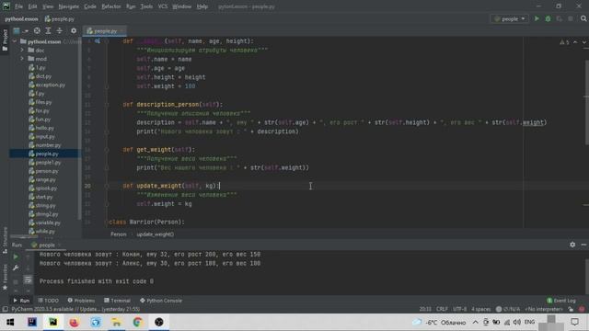
Task: Click the CRLF line separator in the status bar
Action: pos(442,309)
